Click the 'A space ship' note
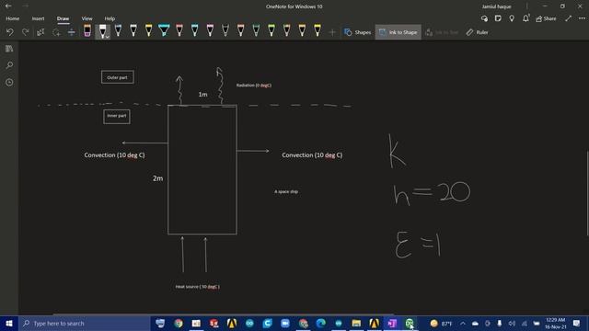 point(286,191)
